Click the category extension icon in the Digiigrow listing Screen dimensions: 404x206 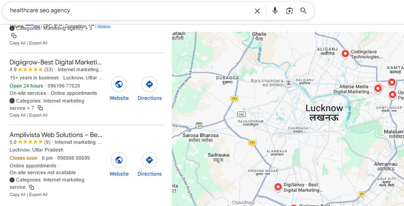[12, 101]
